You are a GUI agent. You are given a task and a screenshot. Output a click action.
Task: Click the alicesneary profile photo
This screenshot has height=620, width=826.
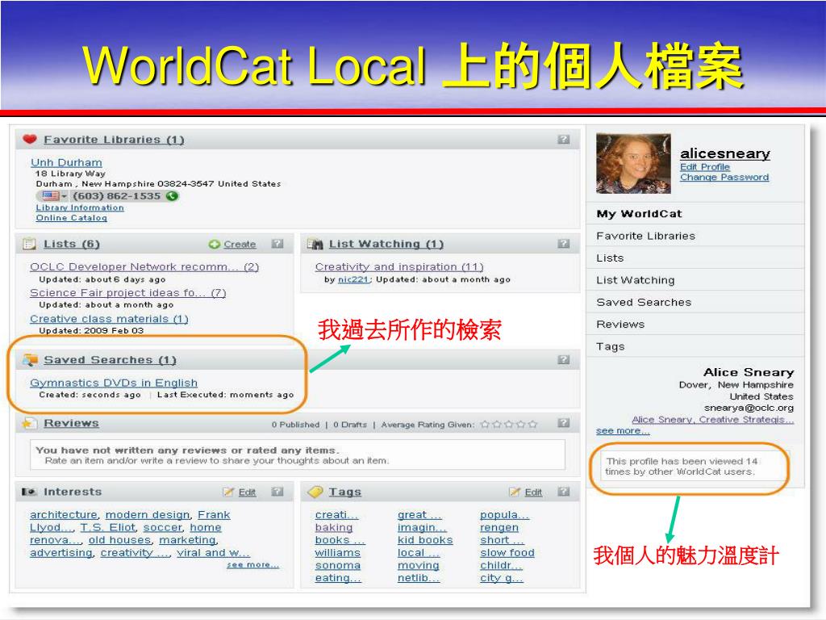tap(633, 163)
